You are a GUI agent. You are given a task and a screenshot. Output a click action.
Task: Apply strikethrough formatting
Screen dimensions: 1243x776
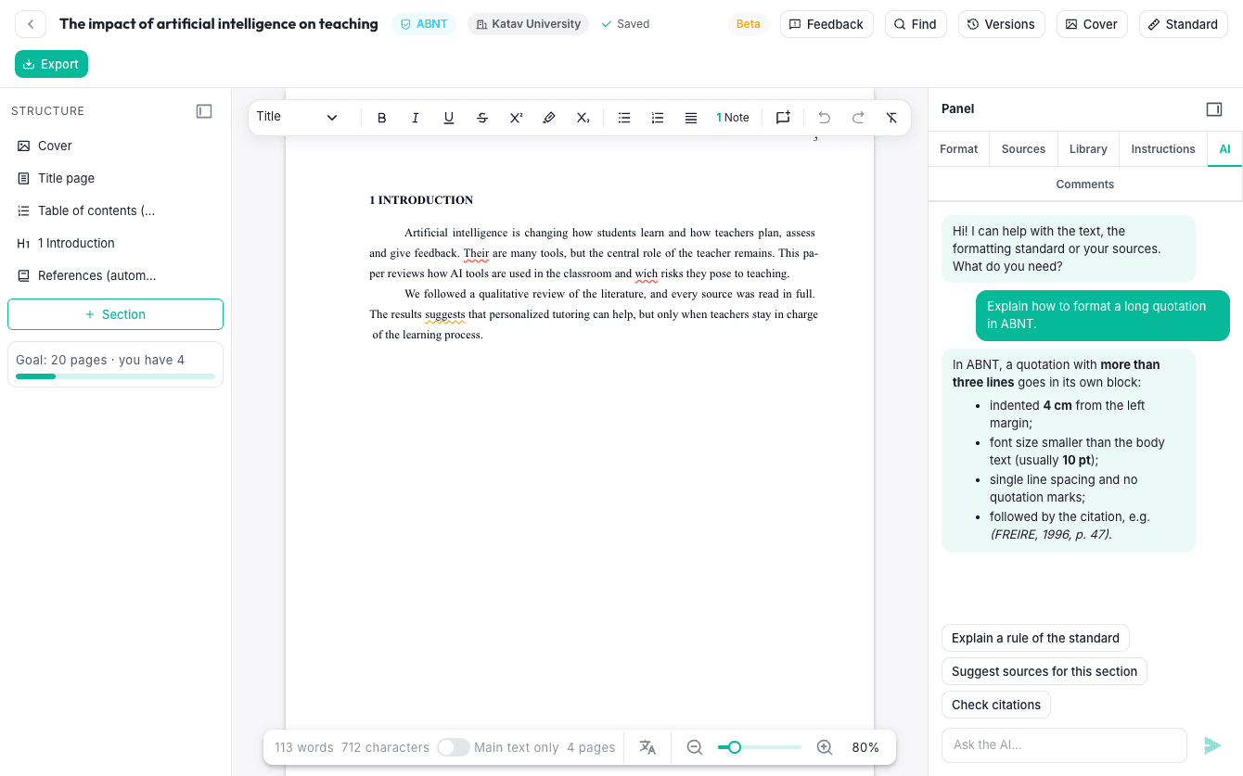482,118
